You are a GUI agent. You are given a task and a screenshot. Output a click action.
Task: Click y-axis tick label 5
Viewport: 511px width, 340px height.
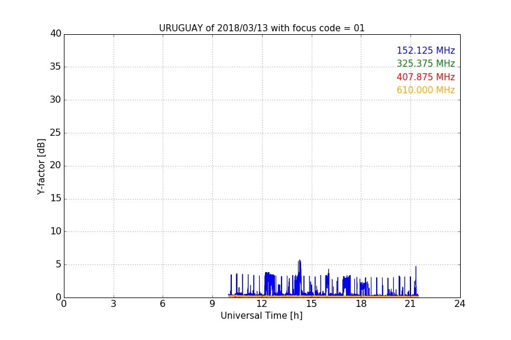59,264
